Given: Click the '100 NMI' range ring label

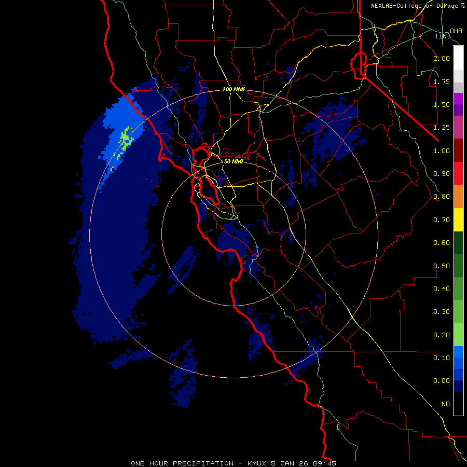Looking at the screenshot, I should coord(234,89).
